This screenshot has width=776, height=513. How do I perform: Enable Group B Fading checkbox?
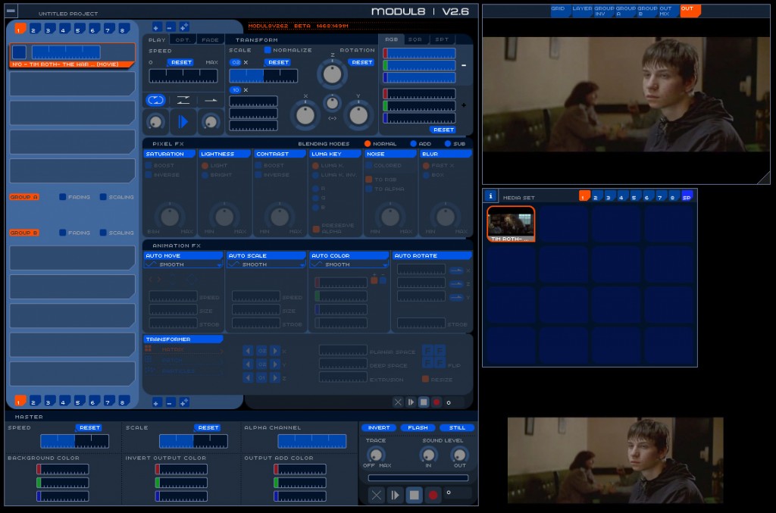click(x=62, y=233)
